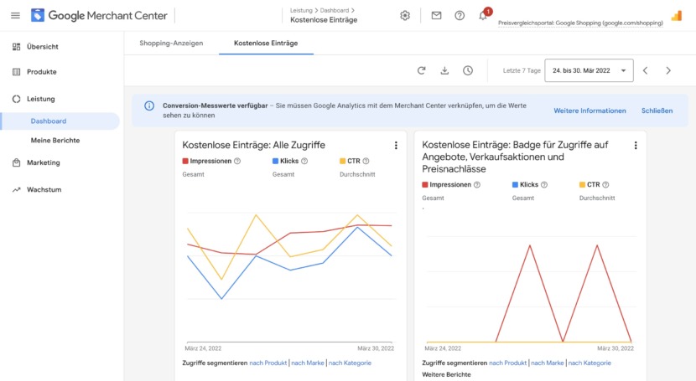Click the refresh report icon

(x=421, y=70)
